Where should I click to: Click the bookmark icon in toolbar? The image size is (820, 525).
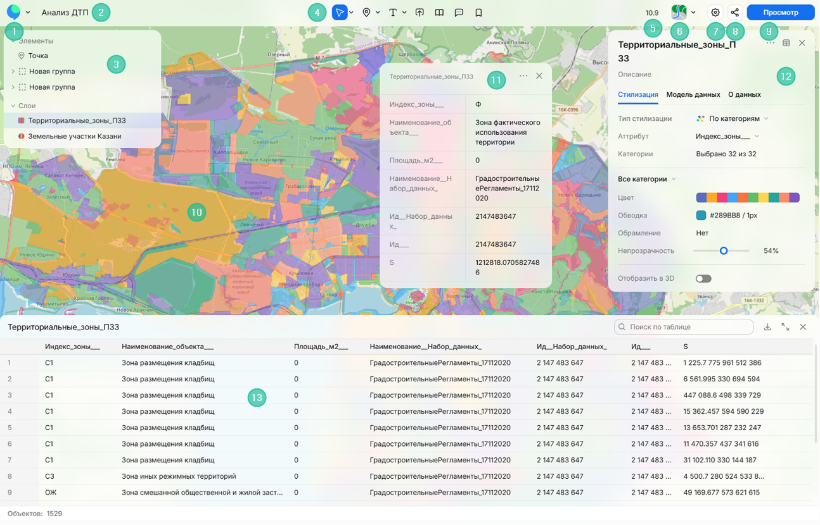[478, 13]
